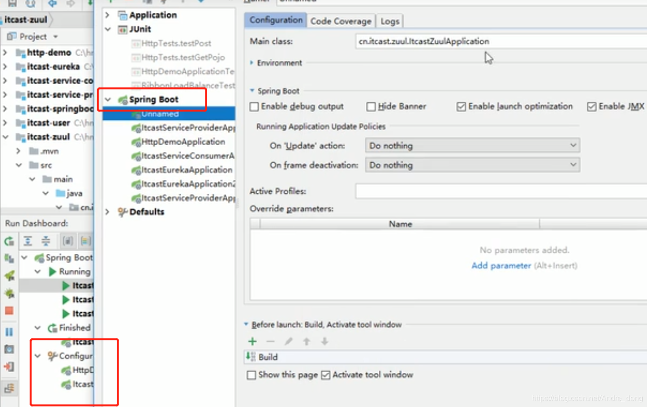Image resolution: width=647 pixels, height=407 pixels.
Task: Click the Project tool window icon
Action: pos(11,37)
